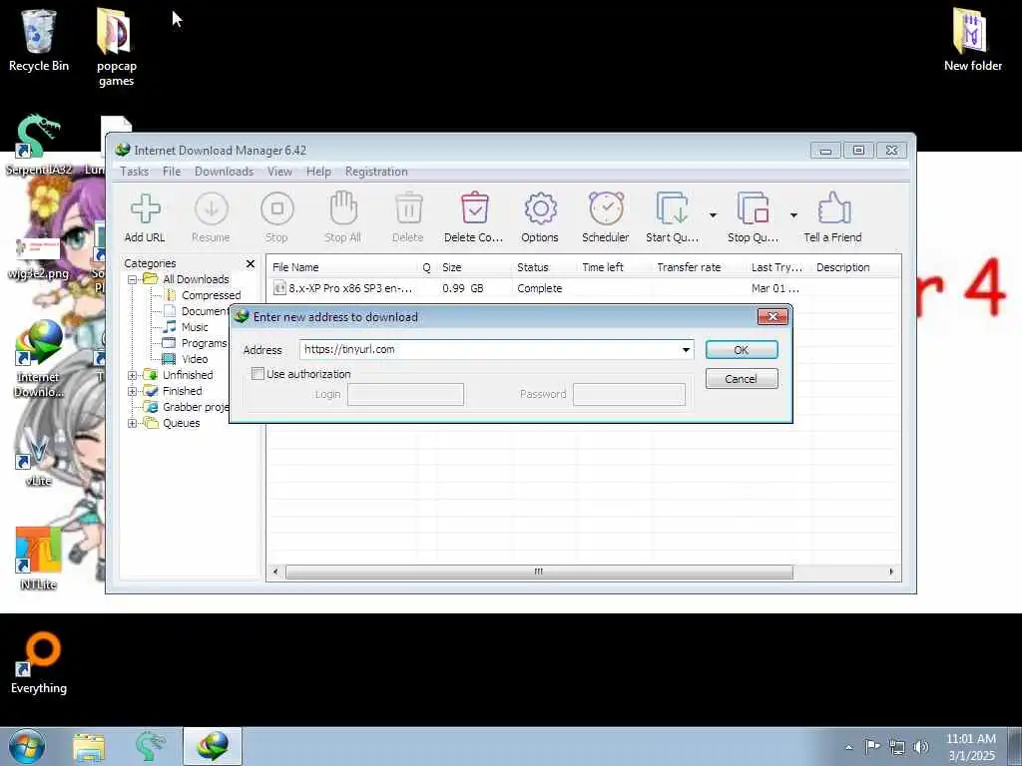Close the Categories panel
This screenshot has width=1022, height=766.
click(x=251, y=263)
